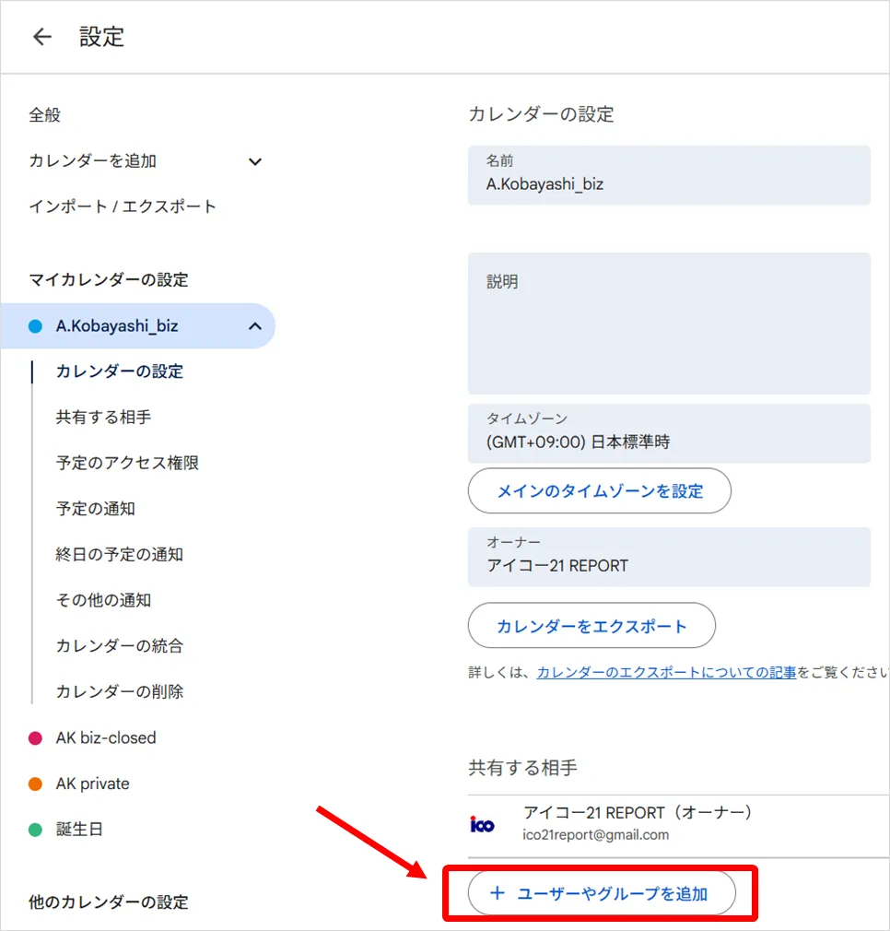Screen dimensions: 890x931
Task: Select 予定のアクセス権限 in sidebar
Action: click(x=127, y=463)
